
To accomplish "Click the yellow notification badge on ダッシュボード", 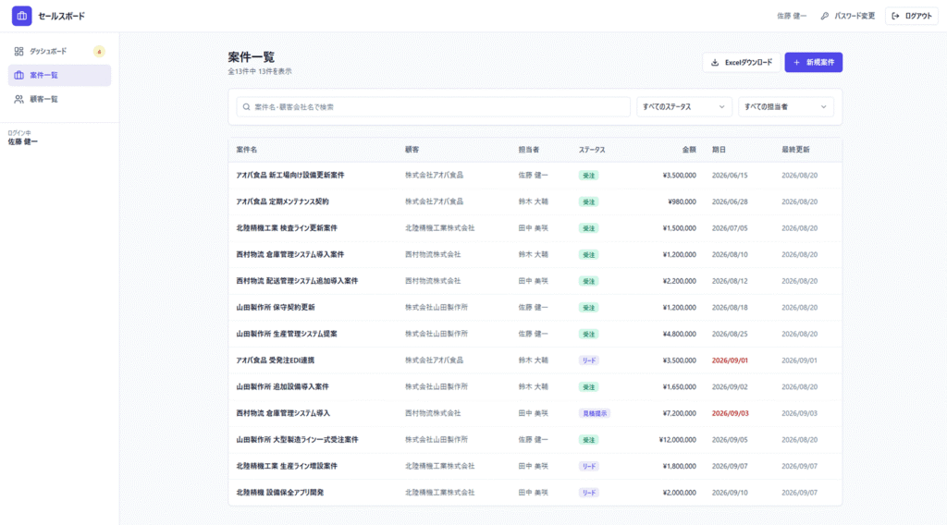I will [x=99, y=51].
